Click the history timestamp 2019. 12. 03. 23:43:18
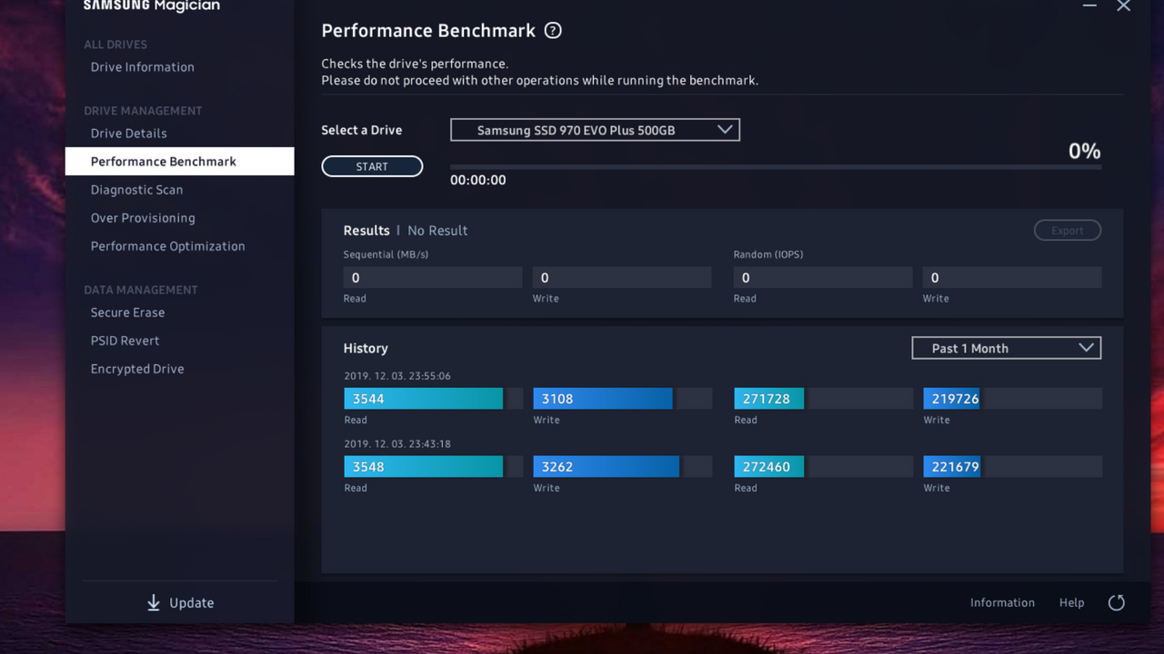This screenshot has height=654, width=1164. [x=397, y=444]
